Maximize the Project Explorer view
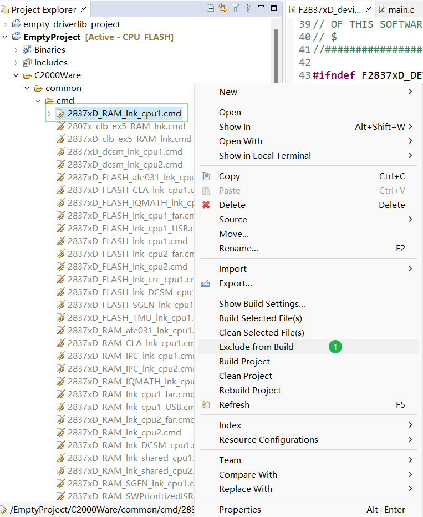The height and width of the screenshot is (517, 423). tap(274, 8)
